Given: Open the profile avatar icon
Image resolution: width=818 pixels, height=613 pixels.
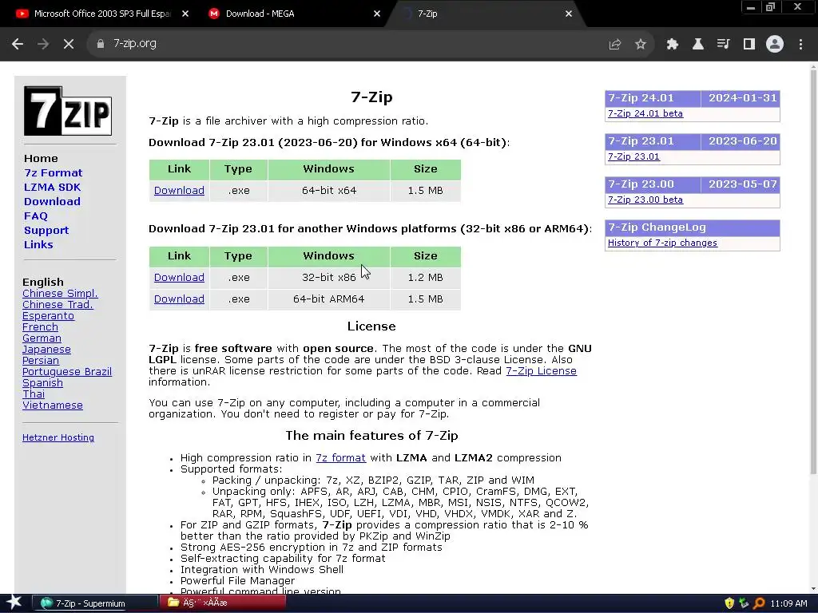Looking at the screenshot, I should [x=775, y=45].
